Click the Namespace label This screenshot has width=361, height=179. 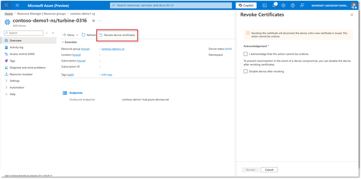click(216, 55)
